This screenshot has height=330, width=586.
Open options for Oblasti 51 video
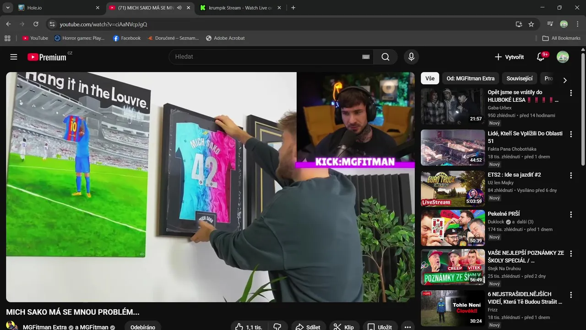pyautogui.click(x=570, y=134)
